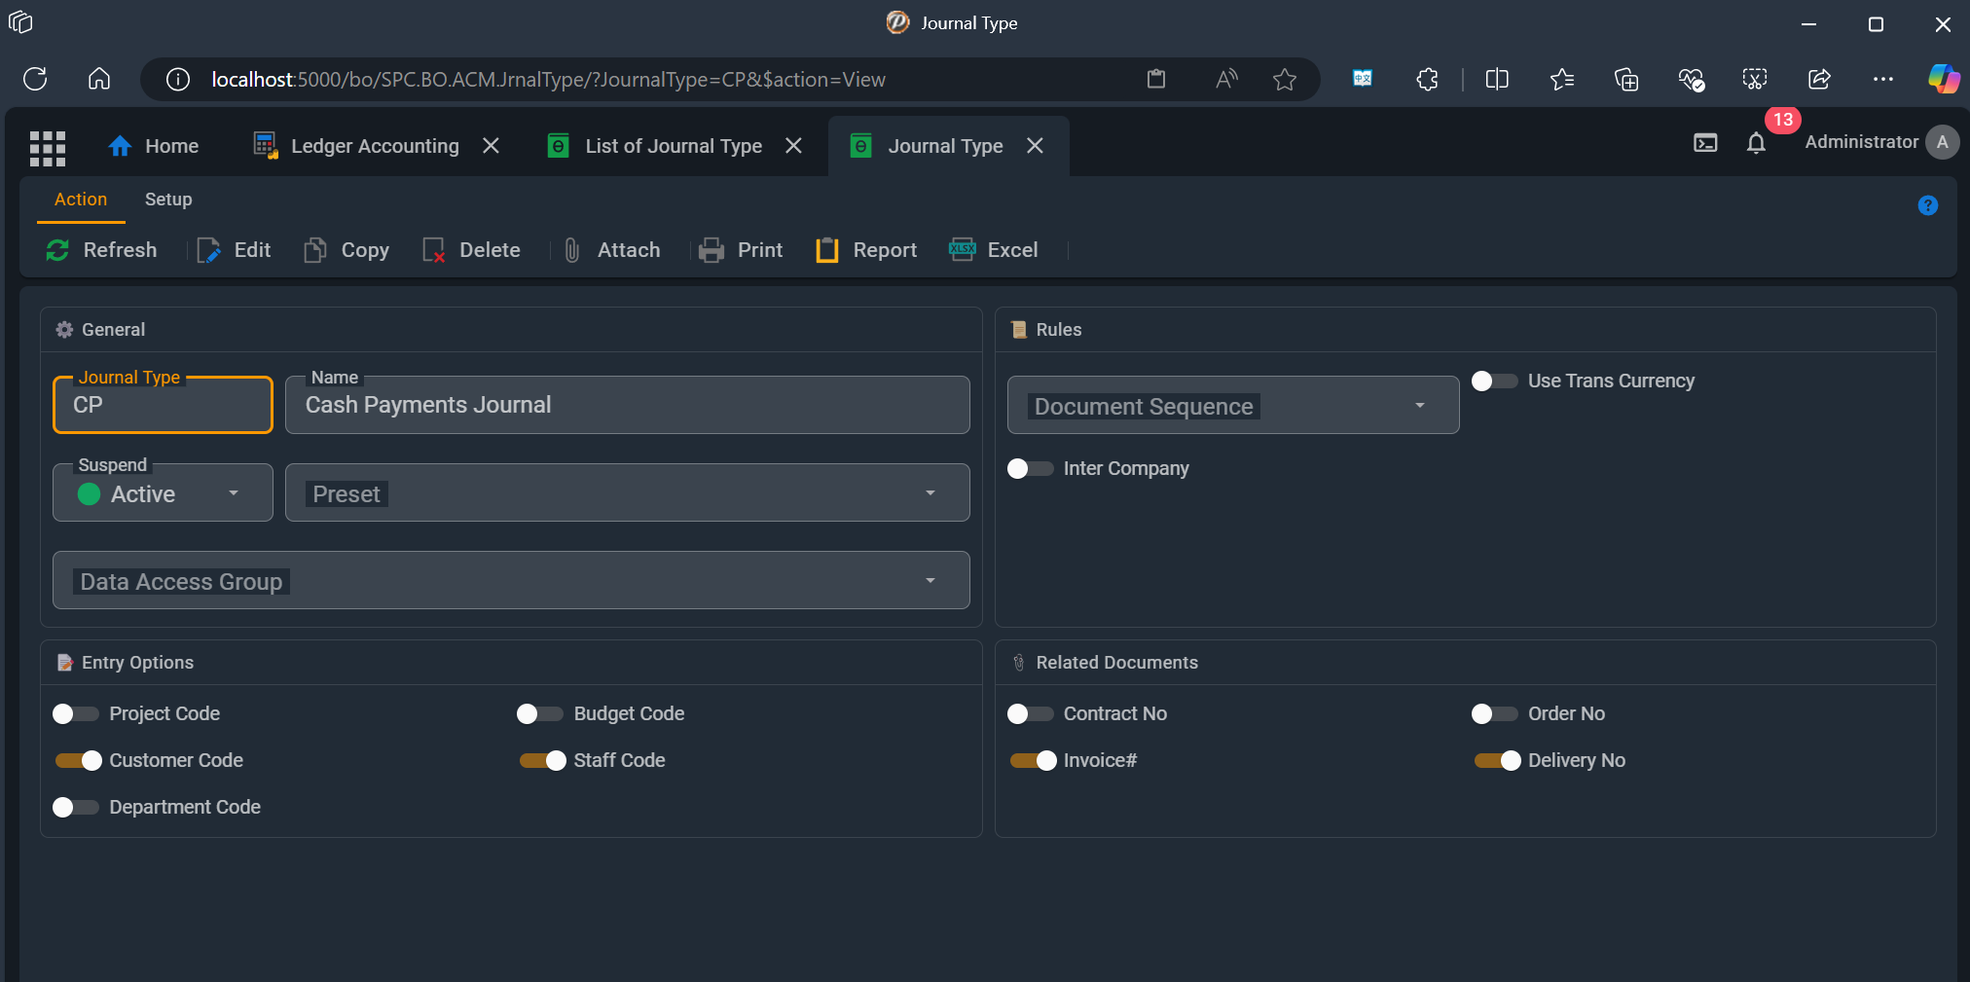Disable the Delivery No toggle
Image resolution: width=1970 pixels, height=982 pixels.
coord(1498,760)
